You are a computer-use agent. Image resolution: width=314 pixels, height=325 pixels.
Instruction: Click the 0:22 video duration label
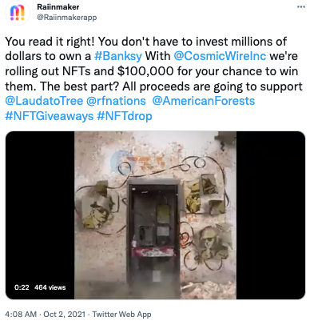coord(22,287)
